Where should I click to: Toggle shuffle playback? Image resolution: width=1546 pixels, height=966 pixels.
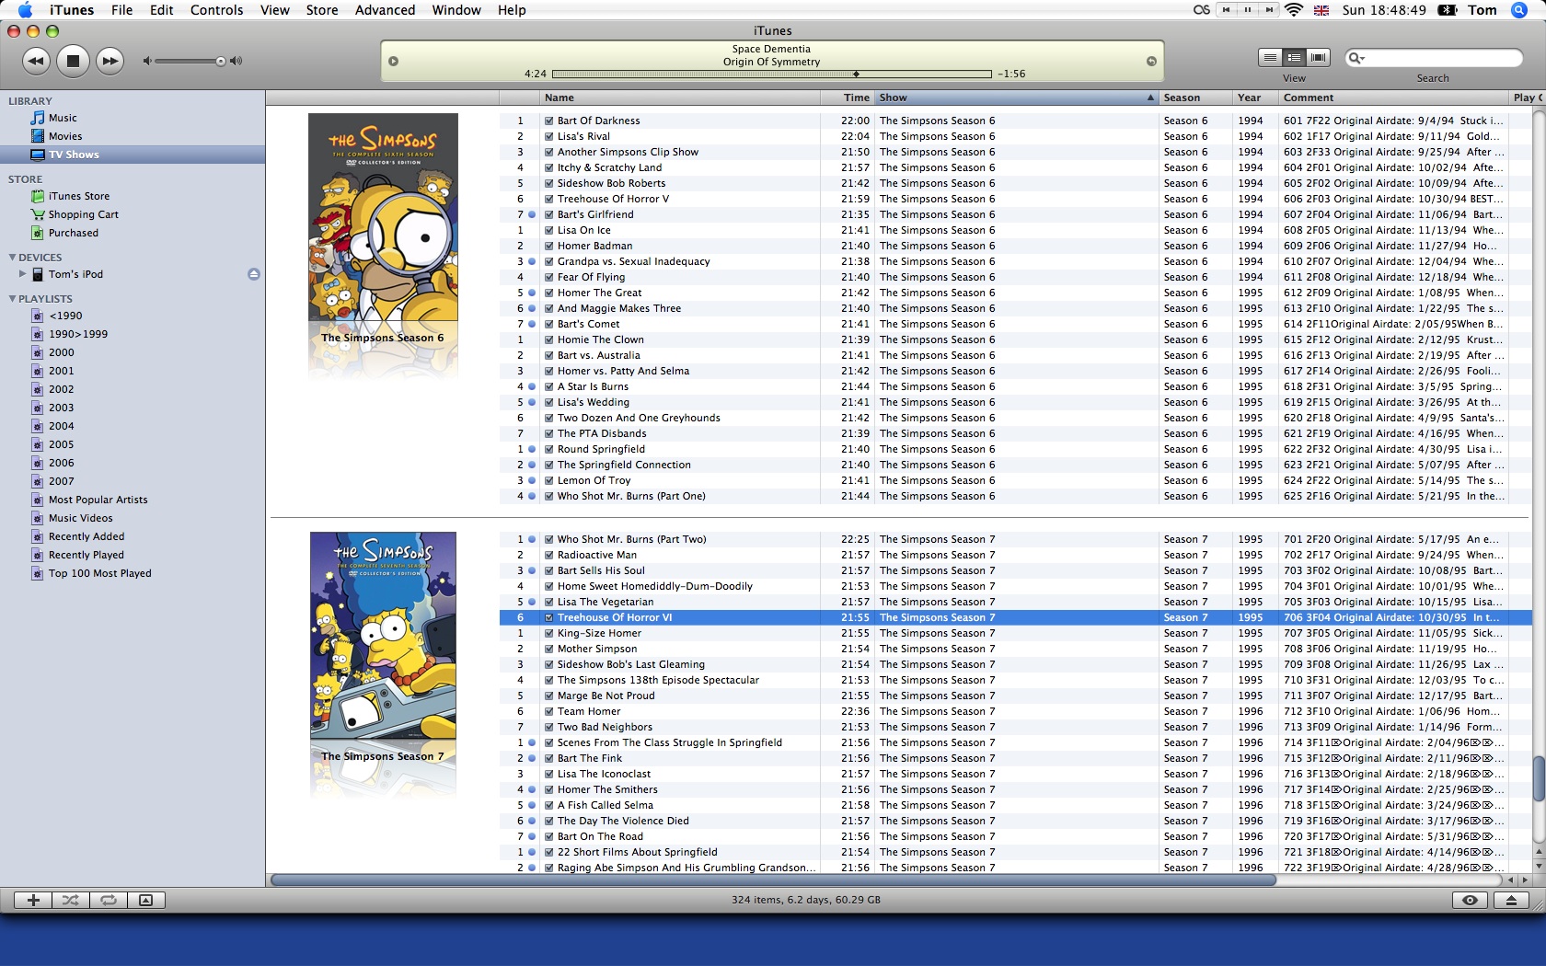[71, 901]
